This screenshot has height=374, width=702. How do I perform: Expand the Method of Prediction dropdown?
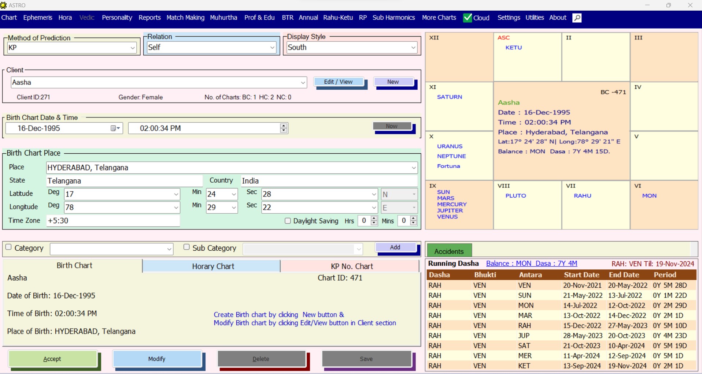[133, 48]
